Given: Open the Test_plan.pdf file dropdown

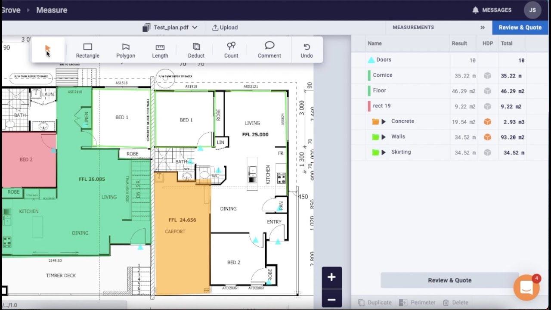Looking at the screenshot, I should pyautogui.click(x=170, y=28).
